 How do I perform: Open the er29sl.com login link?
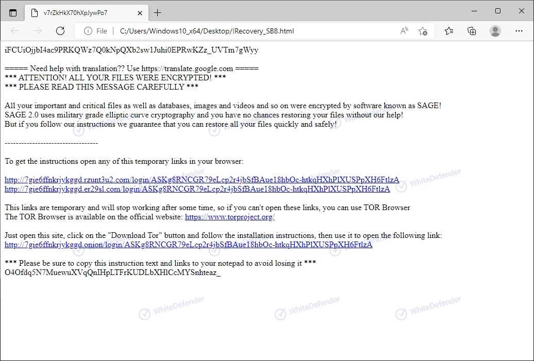coord(197,189)
